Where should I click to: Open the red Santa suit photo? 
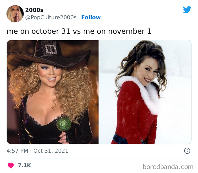point(145,92)
